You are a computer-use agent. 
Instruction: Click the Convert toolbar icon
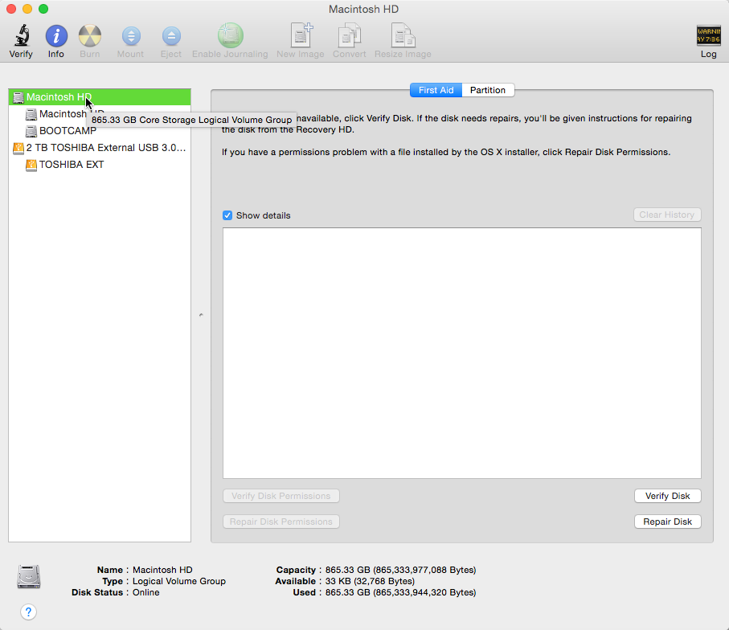(349, 35)
